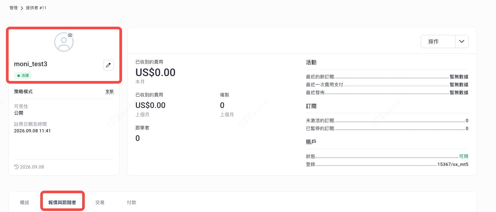The image size is (496, 212).
Task: Click the 15367/ox_mt5 login value
Action: tap(453, 164)
